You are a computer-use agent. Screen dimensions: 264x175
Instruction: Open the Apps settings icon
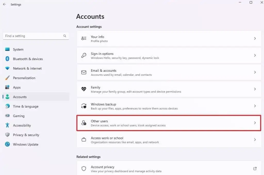(8, 87)
